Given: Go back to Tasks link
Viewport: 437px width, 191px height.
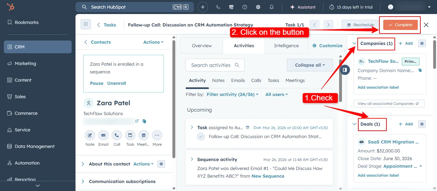Looking at the screenshot, I should [x=107, y=25].
